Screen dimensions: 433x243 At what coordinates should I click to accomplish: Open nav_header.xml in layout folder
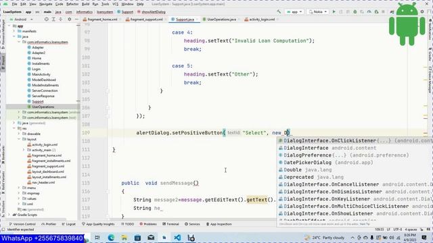[x=43, y=182]
